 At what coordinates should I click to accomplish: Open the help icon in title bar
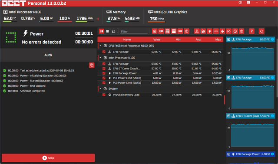point(240,3)
